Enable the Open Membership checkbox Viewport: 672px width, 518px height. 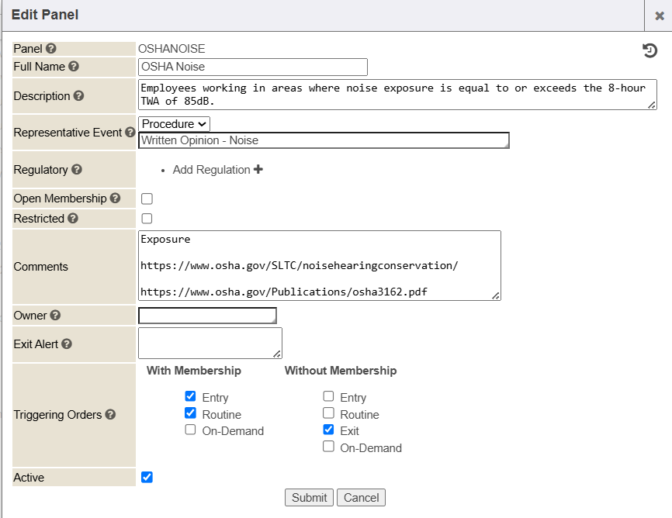click(147, 199)
